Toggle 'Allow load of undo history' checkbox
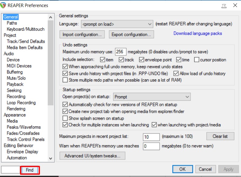Viewport: 241px width, 177px height. click(176, 73)
